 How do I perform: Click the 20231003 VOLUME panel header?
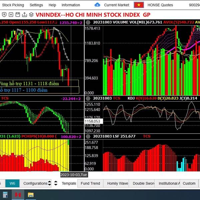(x=127, y=22)
